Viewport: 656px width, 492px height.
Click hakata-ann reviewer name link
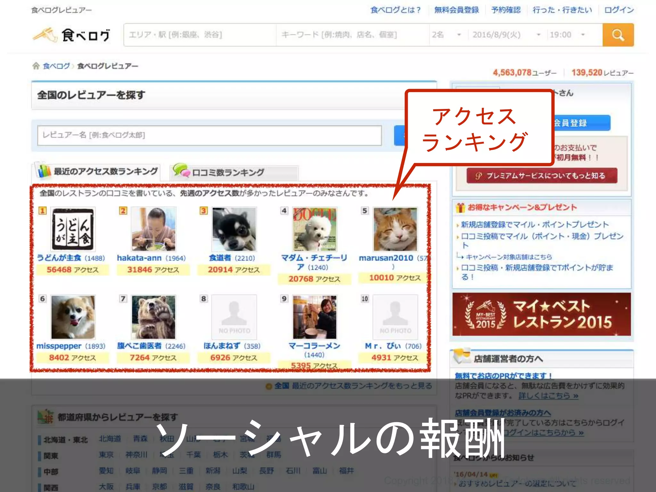tap(139, 258)
